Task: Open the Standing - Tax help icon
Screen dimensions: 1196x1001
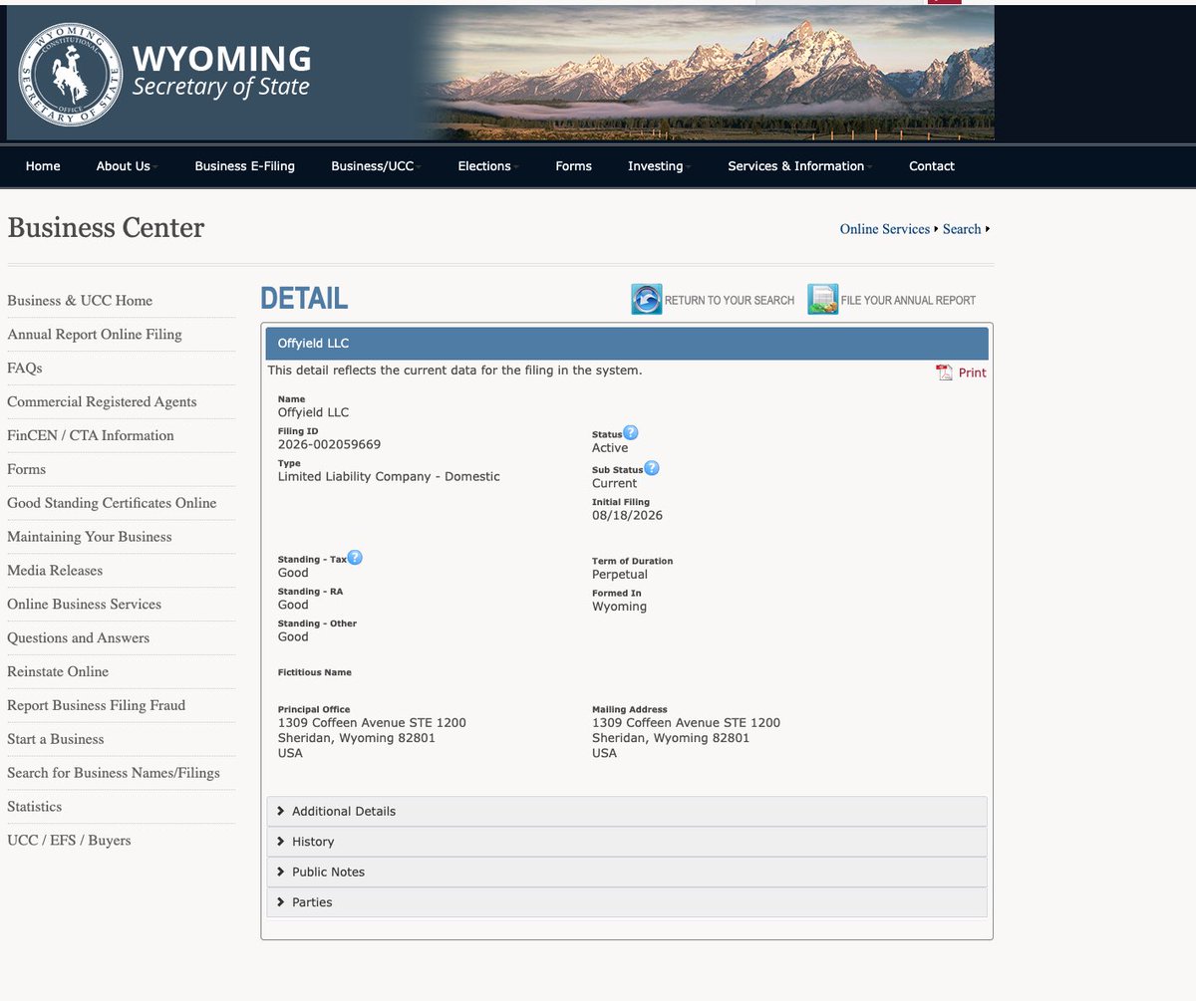Action: (x=355, y=558)
